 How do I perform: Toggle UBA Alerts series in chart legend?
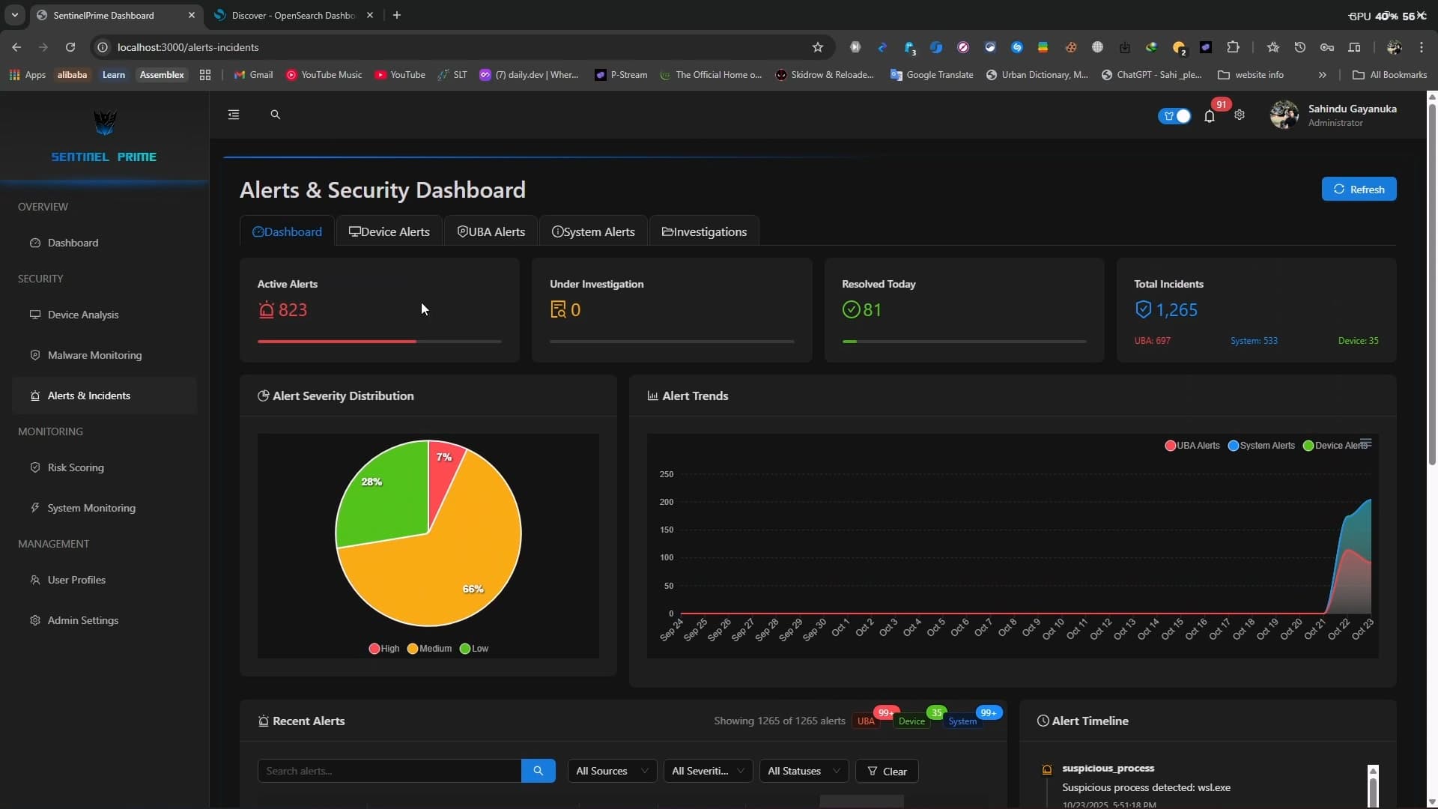tap(1192, 446)
